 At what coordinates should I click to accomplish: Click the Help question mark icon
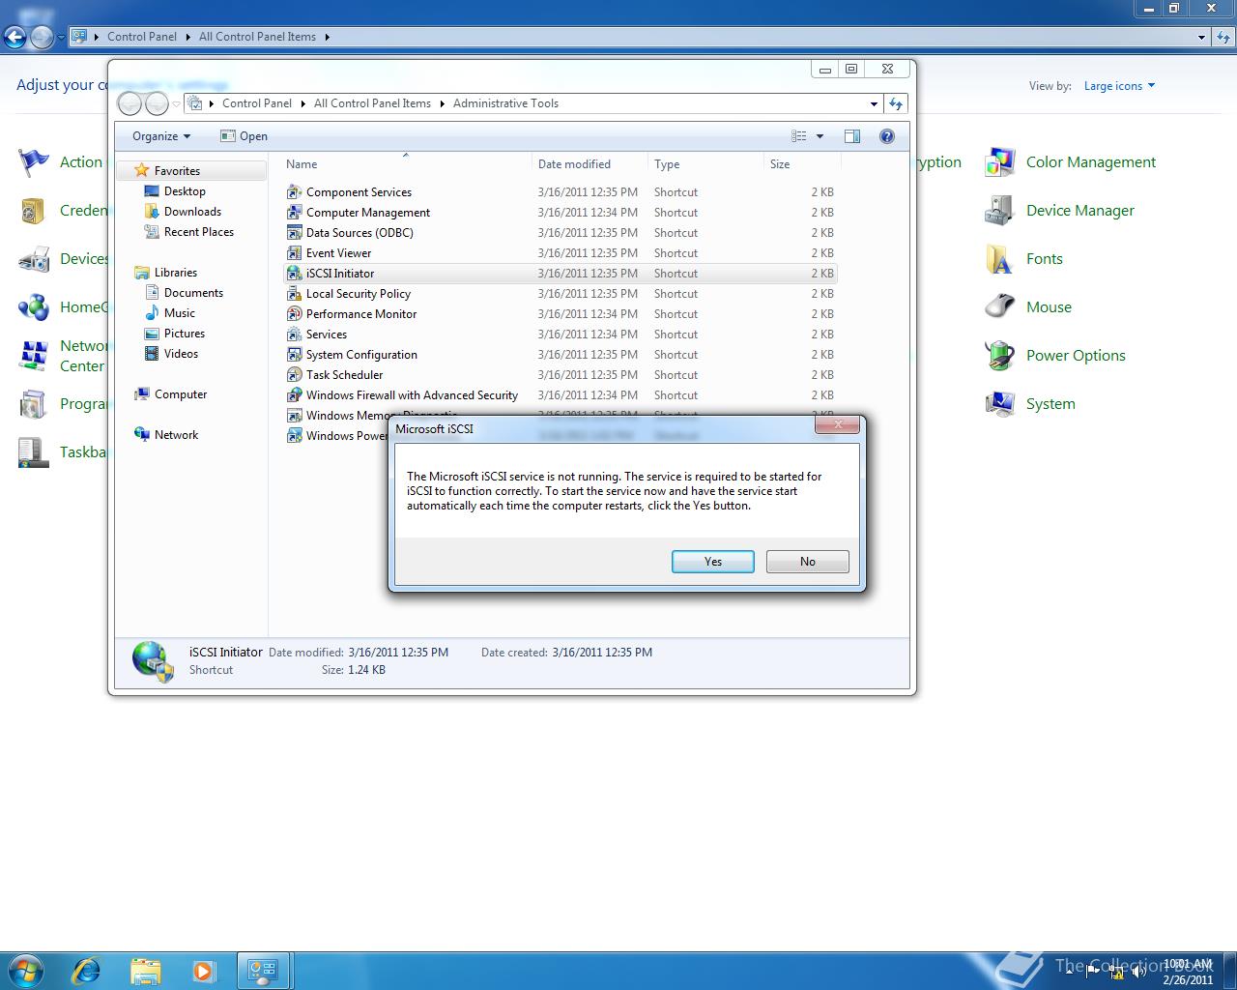coord(887,136)
